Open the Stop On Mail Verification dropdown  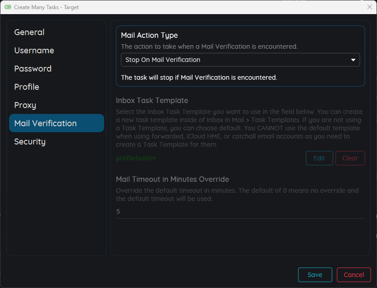[240, 60]
